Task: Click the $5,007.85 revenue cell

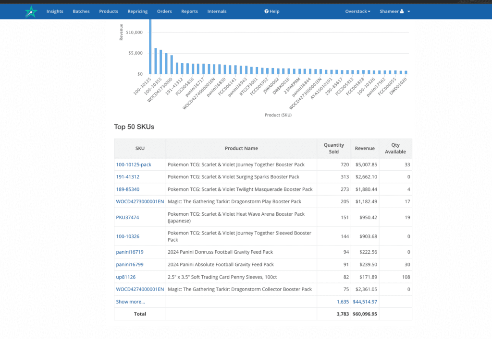Action: pos(366,164)
